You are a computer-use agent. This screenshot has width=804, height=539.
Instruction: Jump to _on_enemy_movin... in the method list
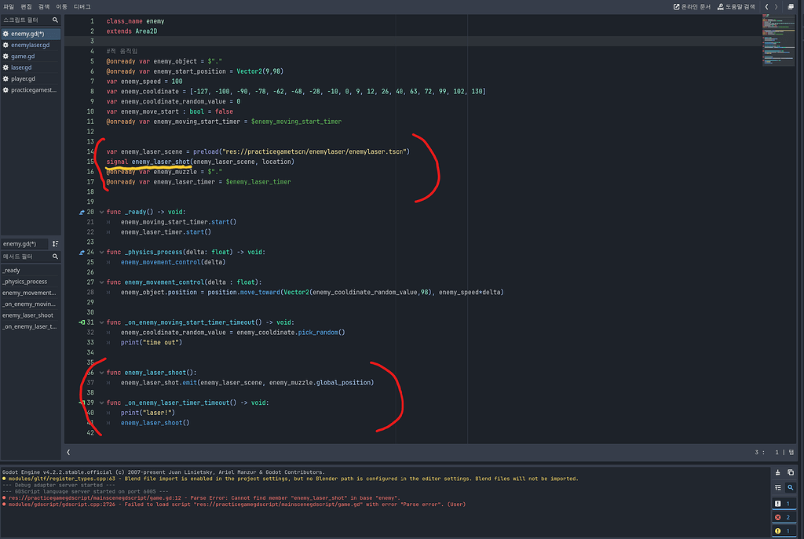pos(31,304)
